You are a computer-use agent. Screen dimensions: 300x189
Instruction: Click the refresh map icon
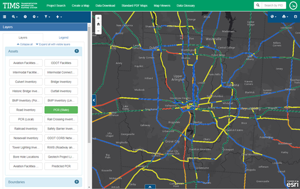coord(295,16)
